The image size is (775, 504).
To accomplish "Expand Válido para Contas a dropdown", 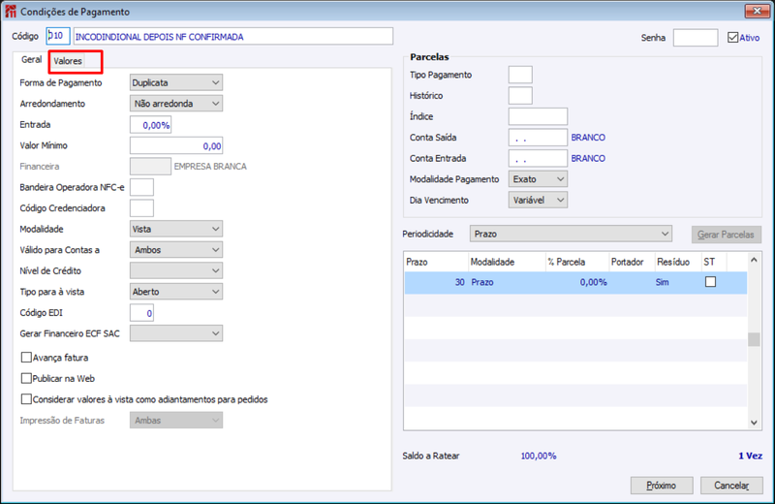I will tap(176, 250).
